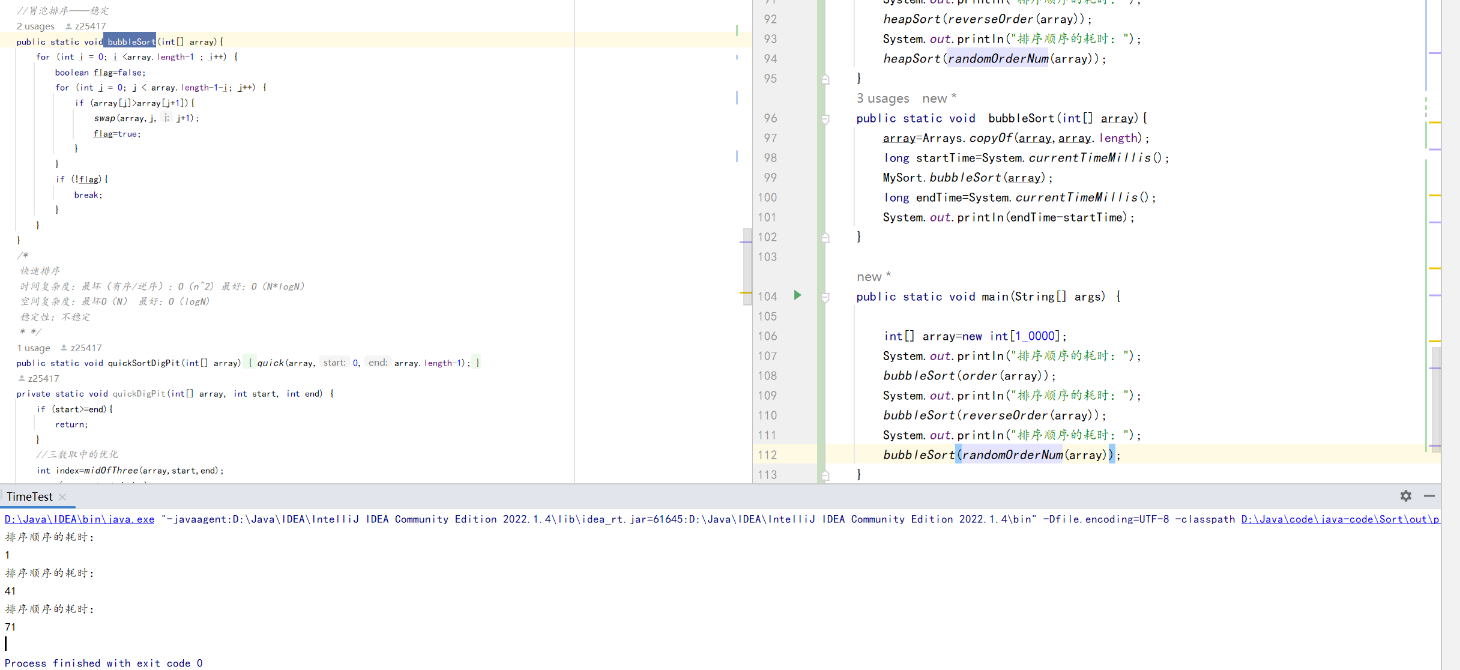Click fold end marker at line 95
Viewport: 1460px width, 670px height.
pyautogui.click(x=825, y=79)
